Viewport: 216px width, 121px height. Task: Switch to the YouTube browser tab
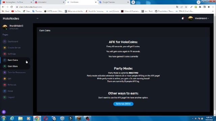[x=17, y=2]
